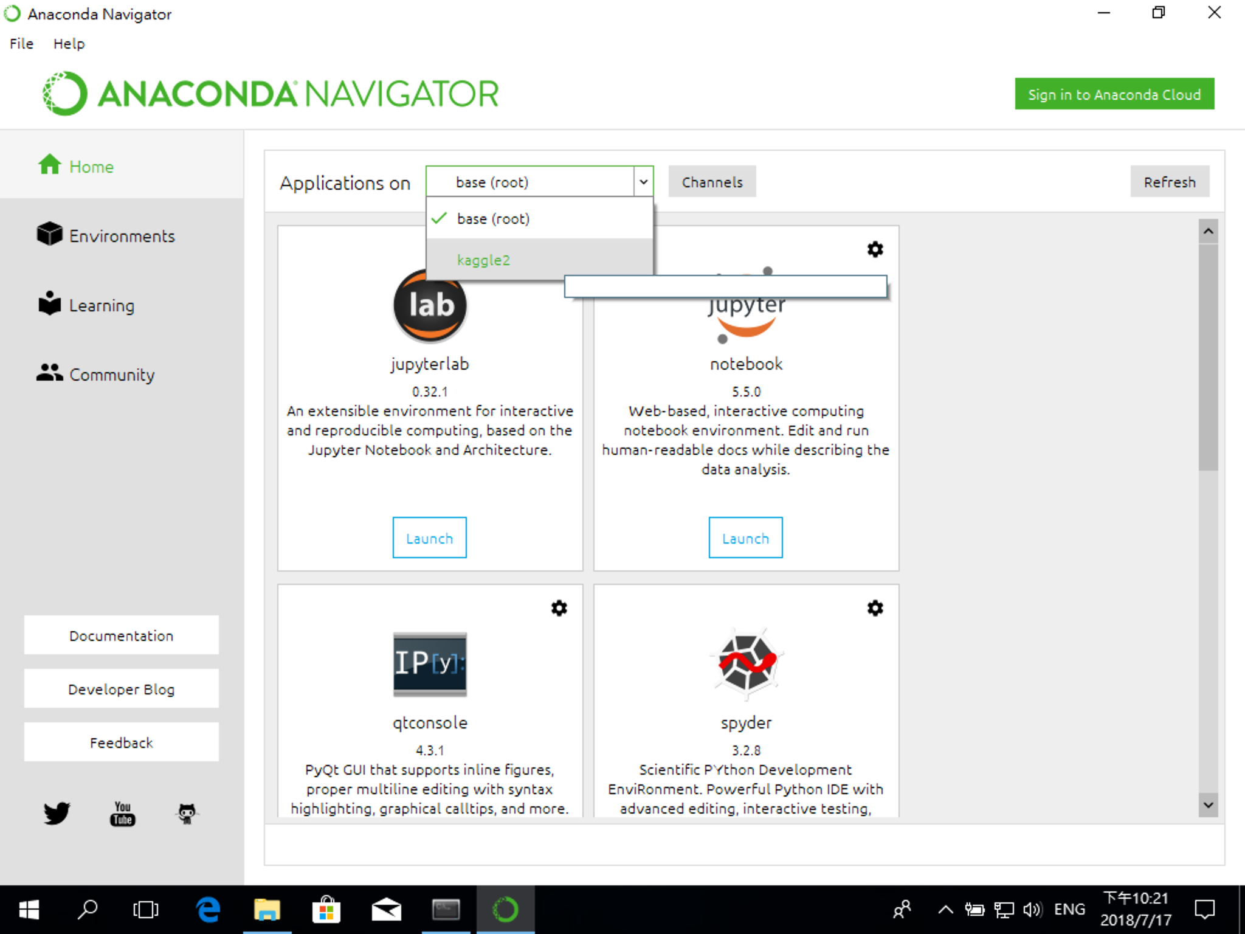This screenshot has width=1245, height=934.
Task: Select checked base (root) environment option
Action: point(493,219)
